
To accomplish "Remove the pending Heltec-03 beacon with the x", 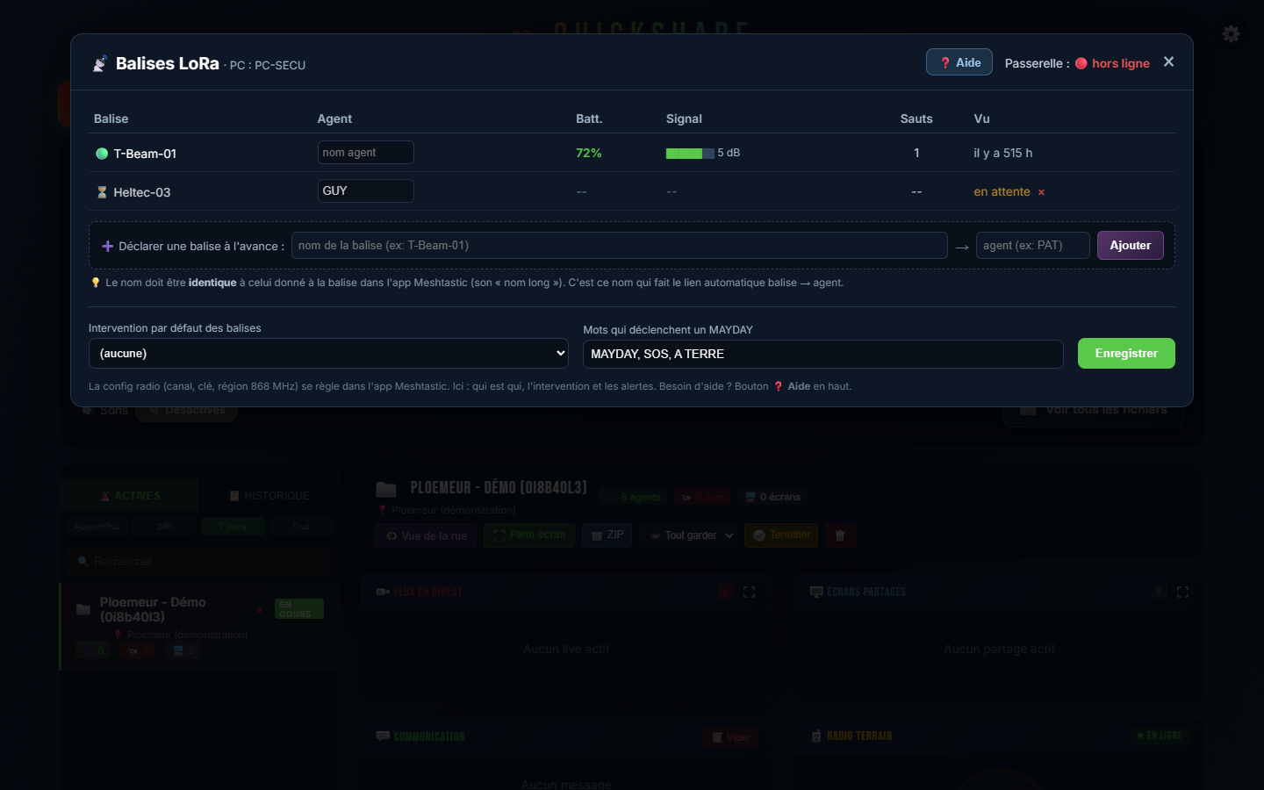I will click(x=1041, y=192).
